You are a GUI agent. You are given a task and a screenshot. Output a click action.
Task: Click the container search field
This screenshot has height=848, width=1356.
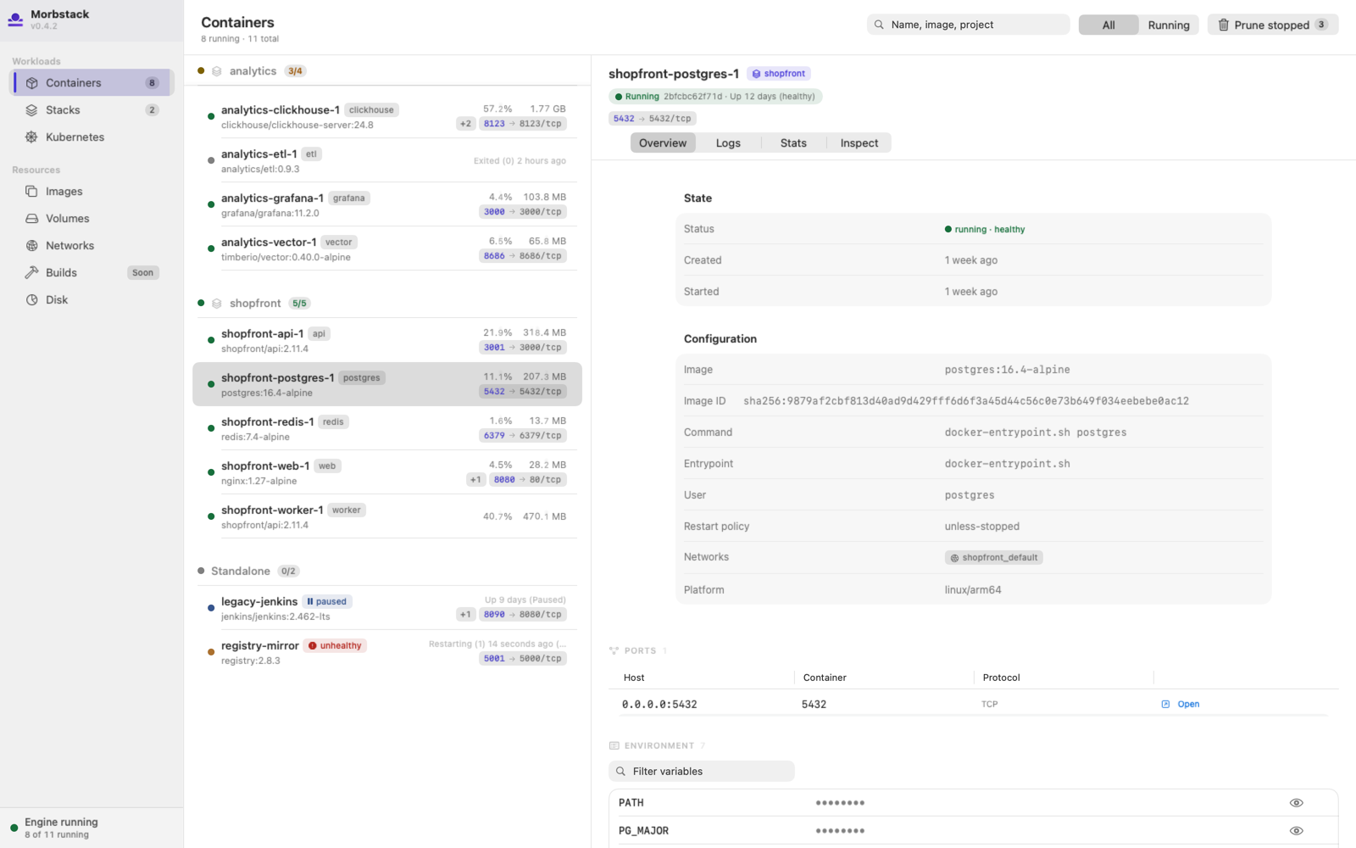968,25
